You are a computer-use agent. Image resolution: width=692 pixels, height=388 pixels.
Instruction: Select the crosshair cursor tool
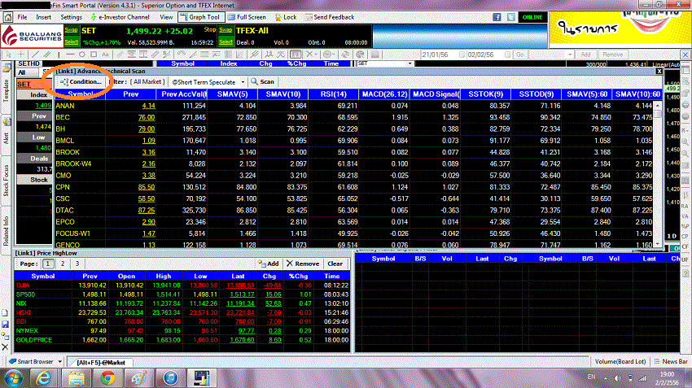pyautogui.click(x=20, y=54)
